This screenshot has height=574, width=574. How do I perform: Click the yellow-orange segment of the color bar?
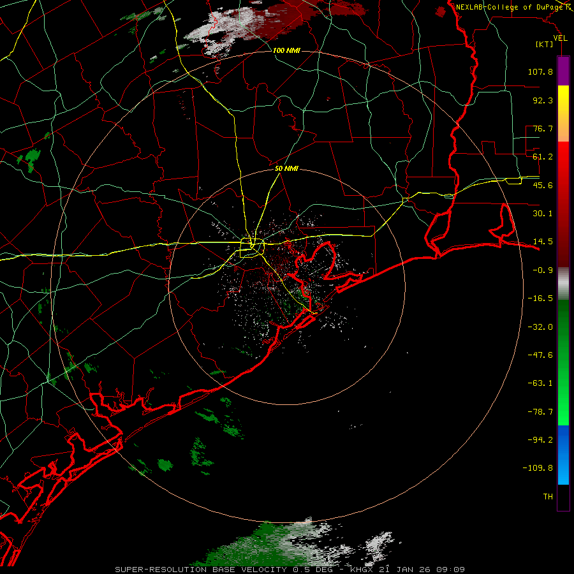point(563,114)
